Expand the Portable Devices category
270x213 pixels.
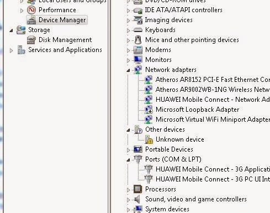(x=128, y=150)
